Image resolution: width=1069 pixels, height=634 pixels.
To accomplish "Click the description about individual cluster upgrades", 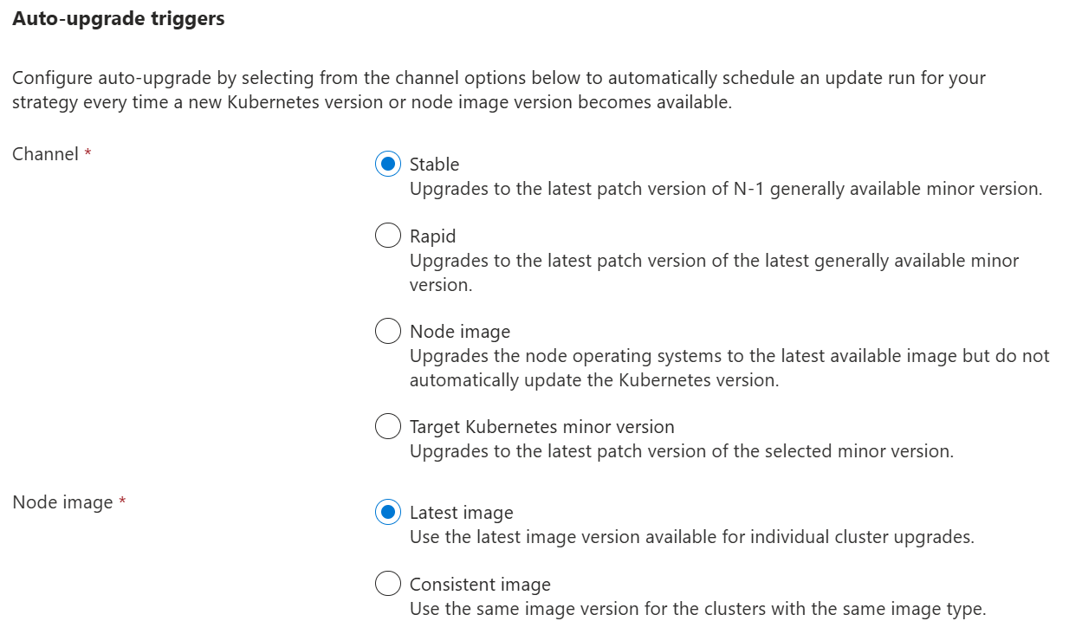I will click(x=691, y=537).
